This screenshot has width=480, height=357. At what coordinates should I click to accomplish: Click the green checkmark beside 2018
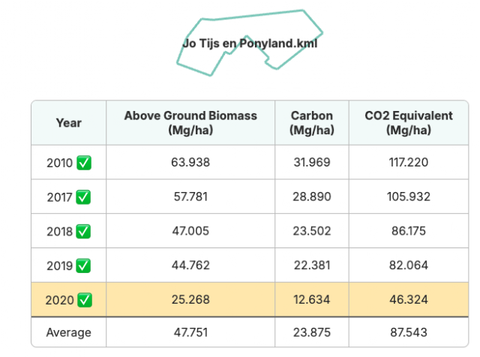(x=83, y=231)
